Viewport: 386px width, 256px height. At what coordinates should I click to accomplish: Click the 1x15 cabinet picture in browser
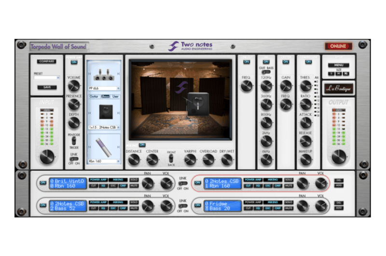point(106,112)
